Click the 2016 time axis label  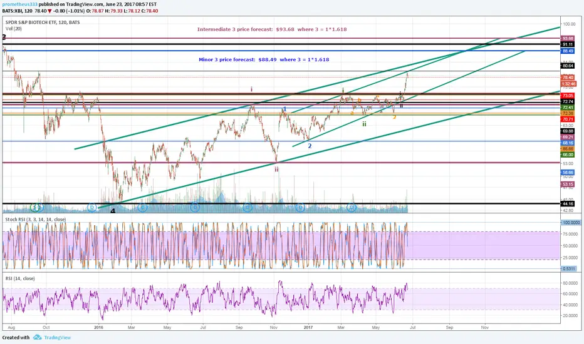(98, 328)
